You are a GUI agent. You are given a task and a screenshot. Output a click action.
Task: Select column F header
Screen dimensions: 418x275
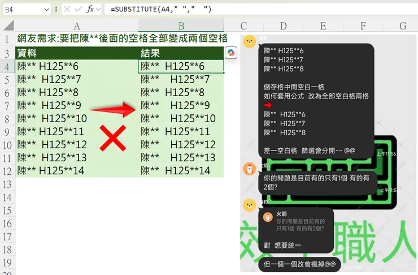coord(363,26)
